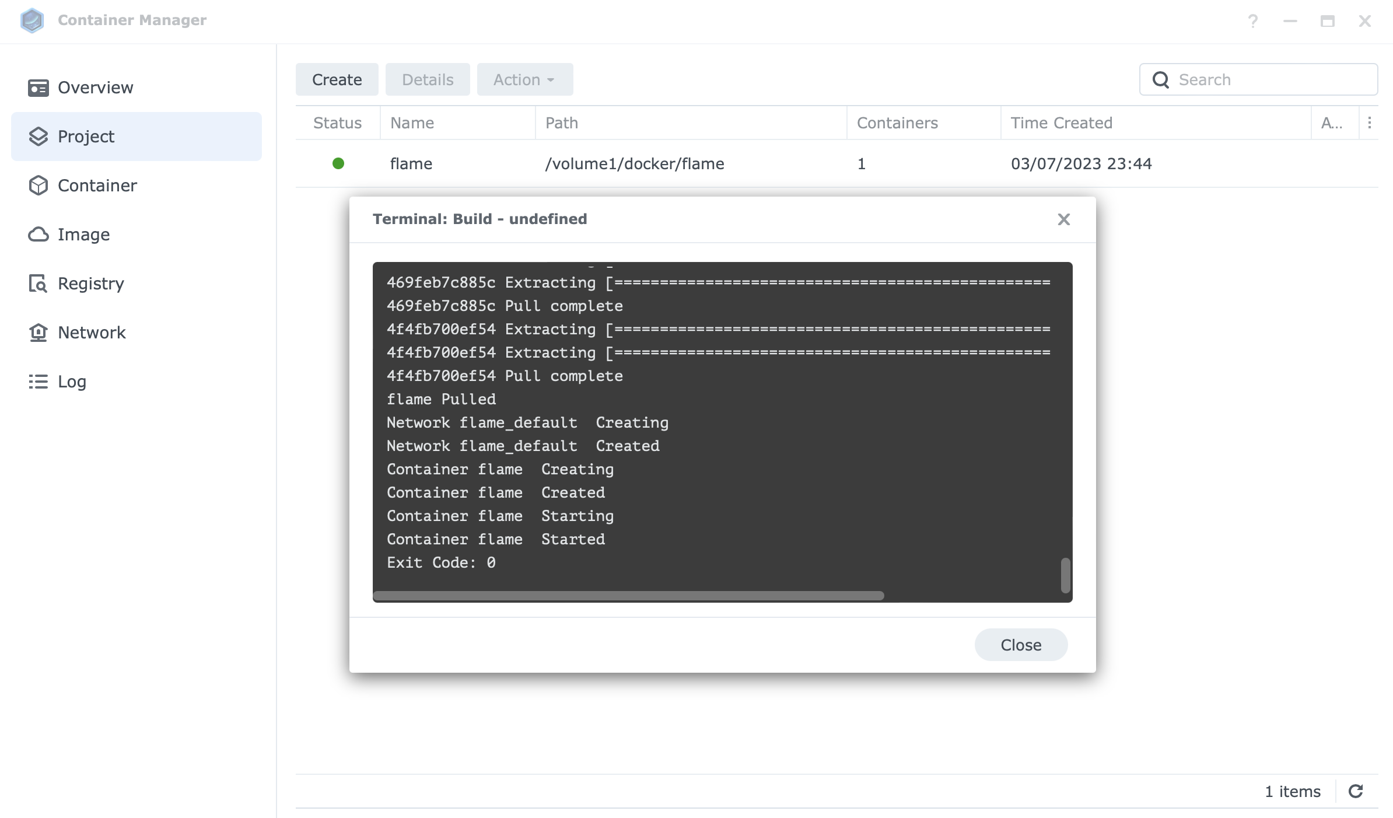This screenshot has width=1393, height=818.
Task: Click the 'flame Pulled' terminal line
Action: tap(442, 399)
